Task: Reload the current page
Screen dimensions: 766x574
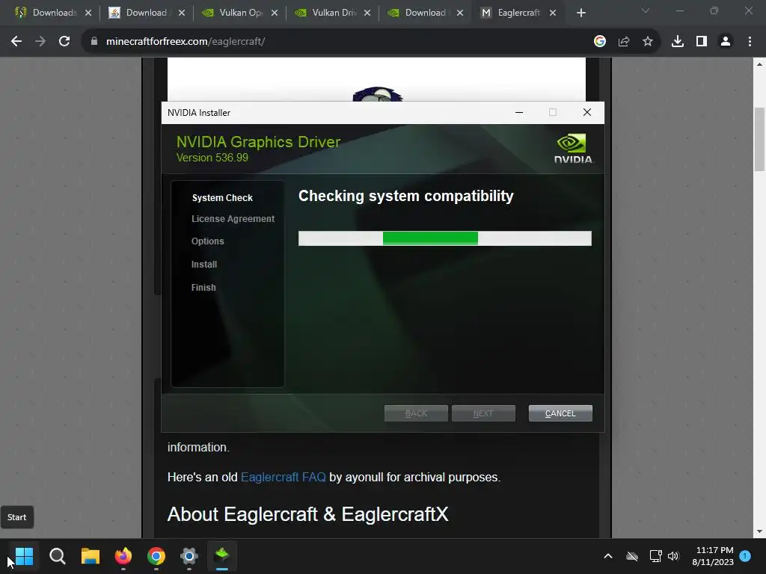Action: (64, 42)
